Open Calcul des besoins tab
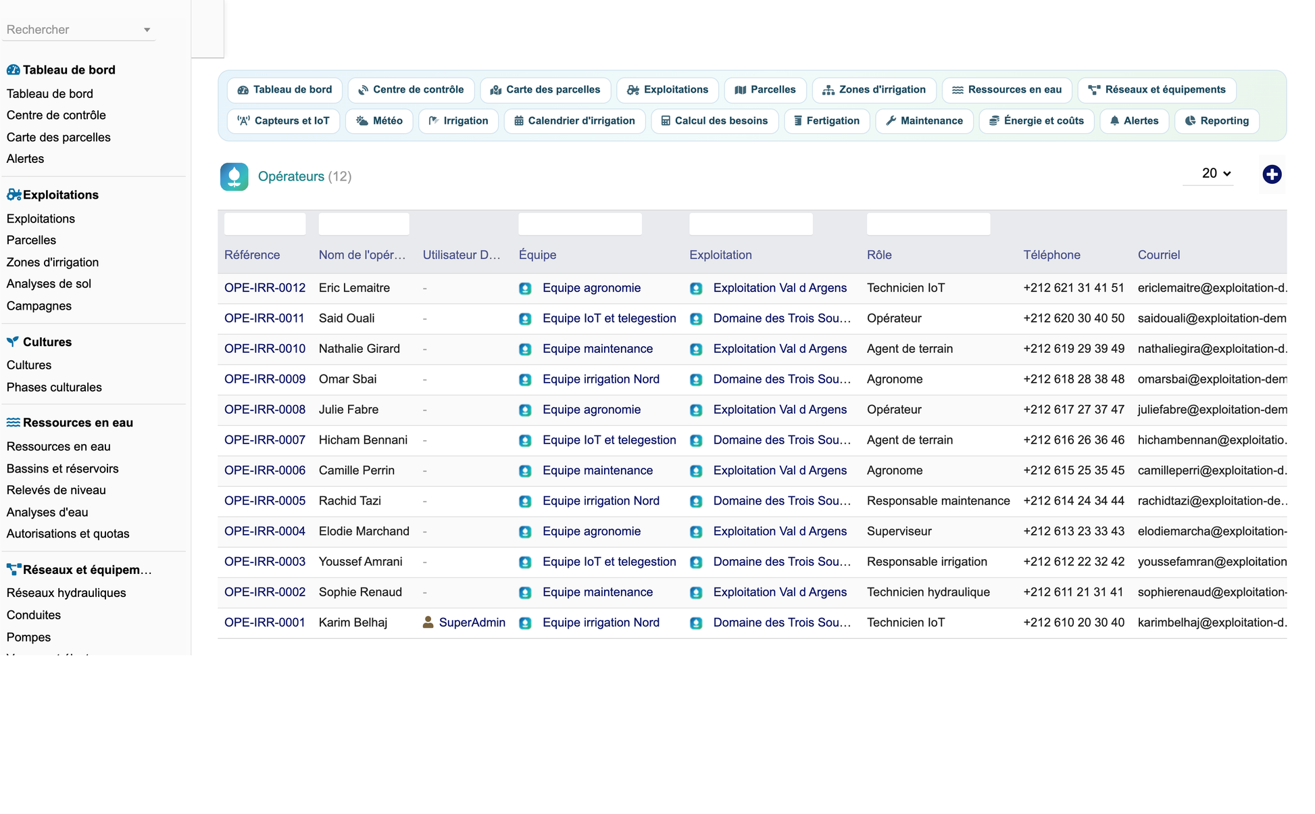Viewport: 1315px width, 814px height. click(x=714, y=121)
